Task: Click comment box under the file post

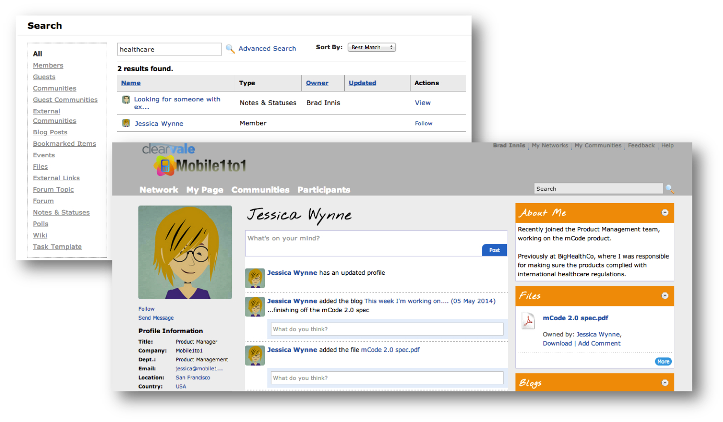Action: (387, 378)
